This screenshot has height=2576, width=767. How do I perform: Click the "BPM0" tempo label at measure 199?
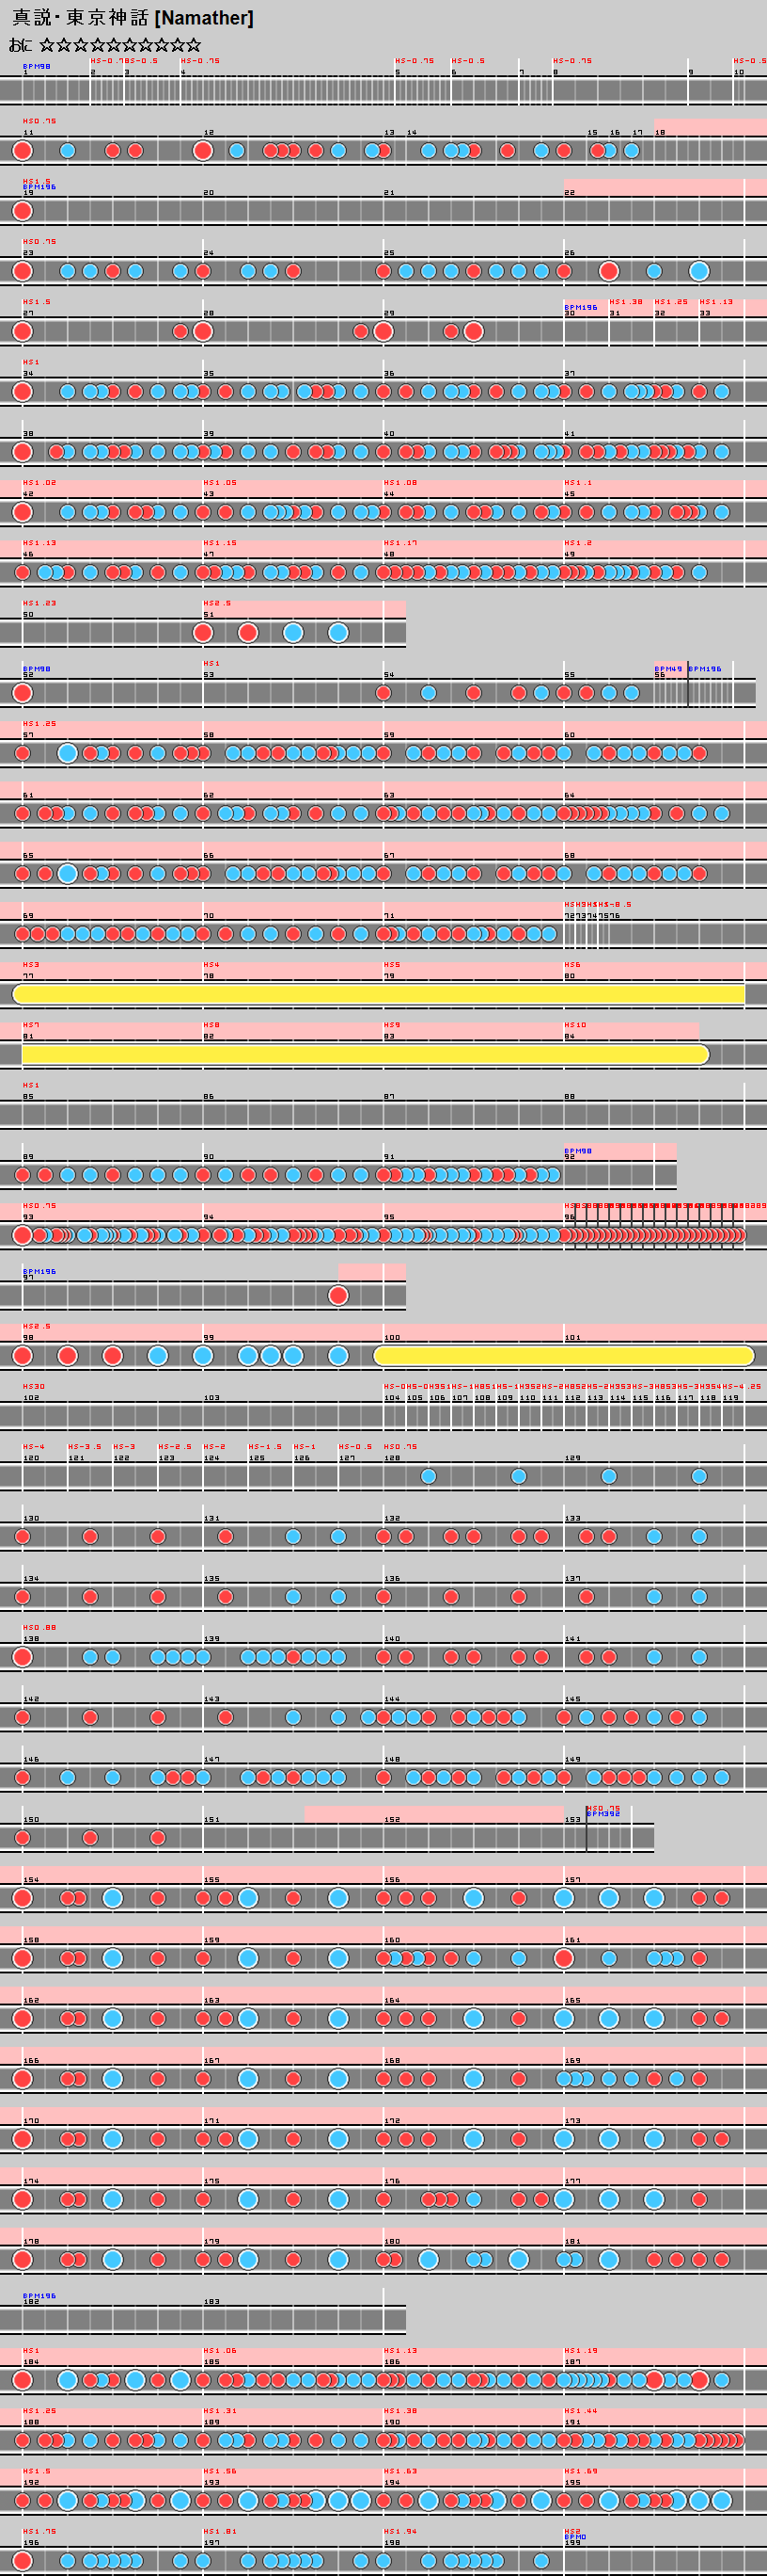(x=575, y=2536)
